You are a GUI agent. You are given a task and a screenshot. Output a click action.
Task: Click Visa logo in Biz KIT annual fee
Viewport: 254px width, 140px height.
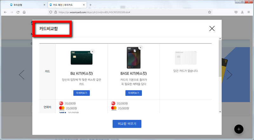pos(63,113)
